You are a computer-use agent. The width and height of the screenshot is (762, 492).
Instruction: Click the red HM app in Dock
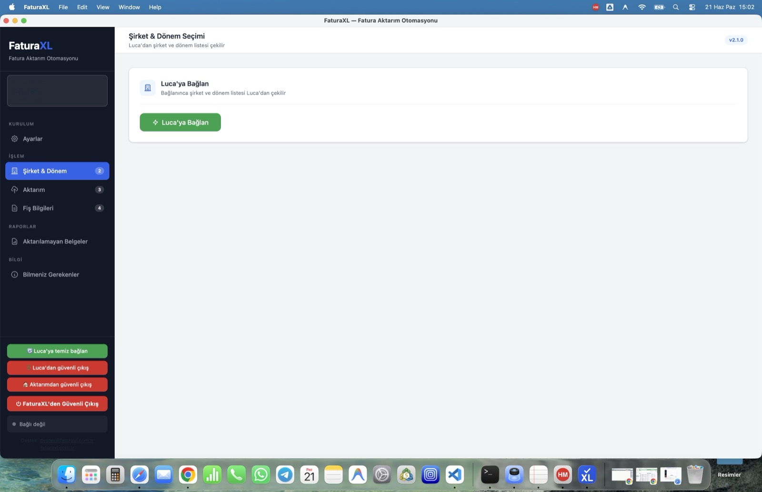click(x=563, y=474)
